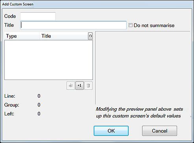The width and height of the screenshot is (194, 143).
Task: Add a new item with the +1 button
Action: pyautogui.click(x=79, y=85)
